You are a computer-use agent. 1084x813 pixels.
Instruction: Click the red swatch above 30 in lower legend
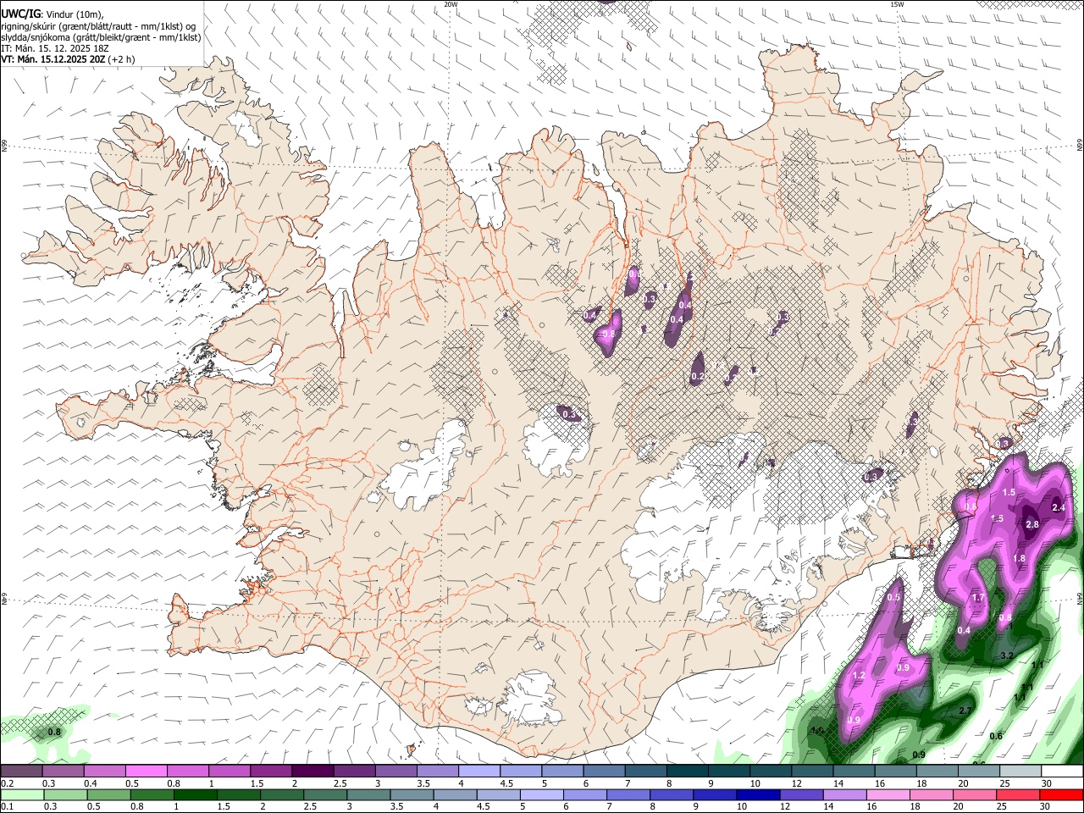point(1062,795)
